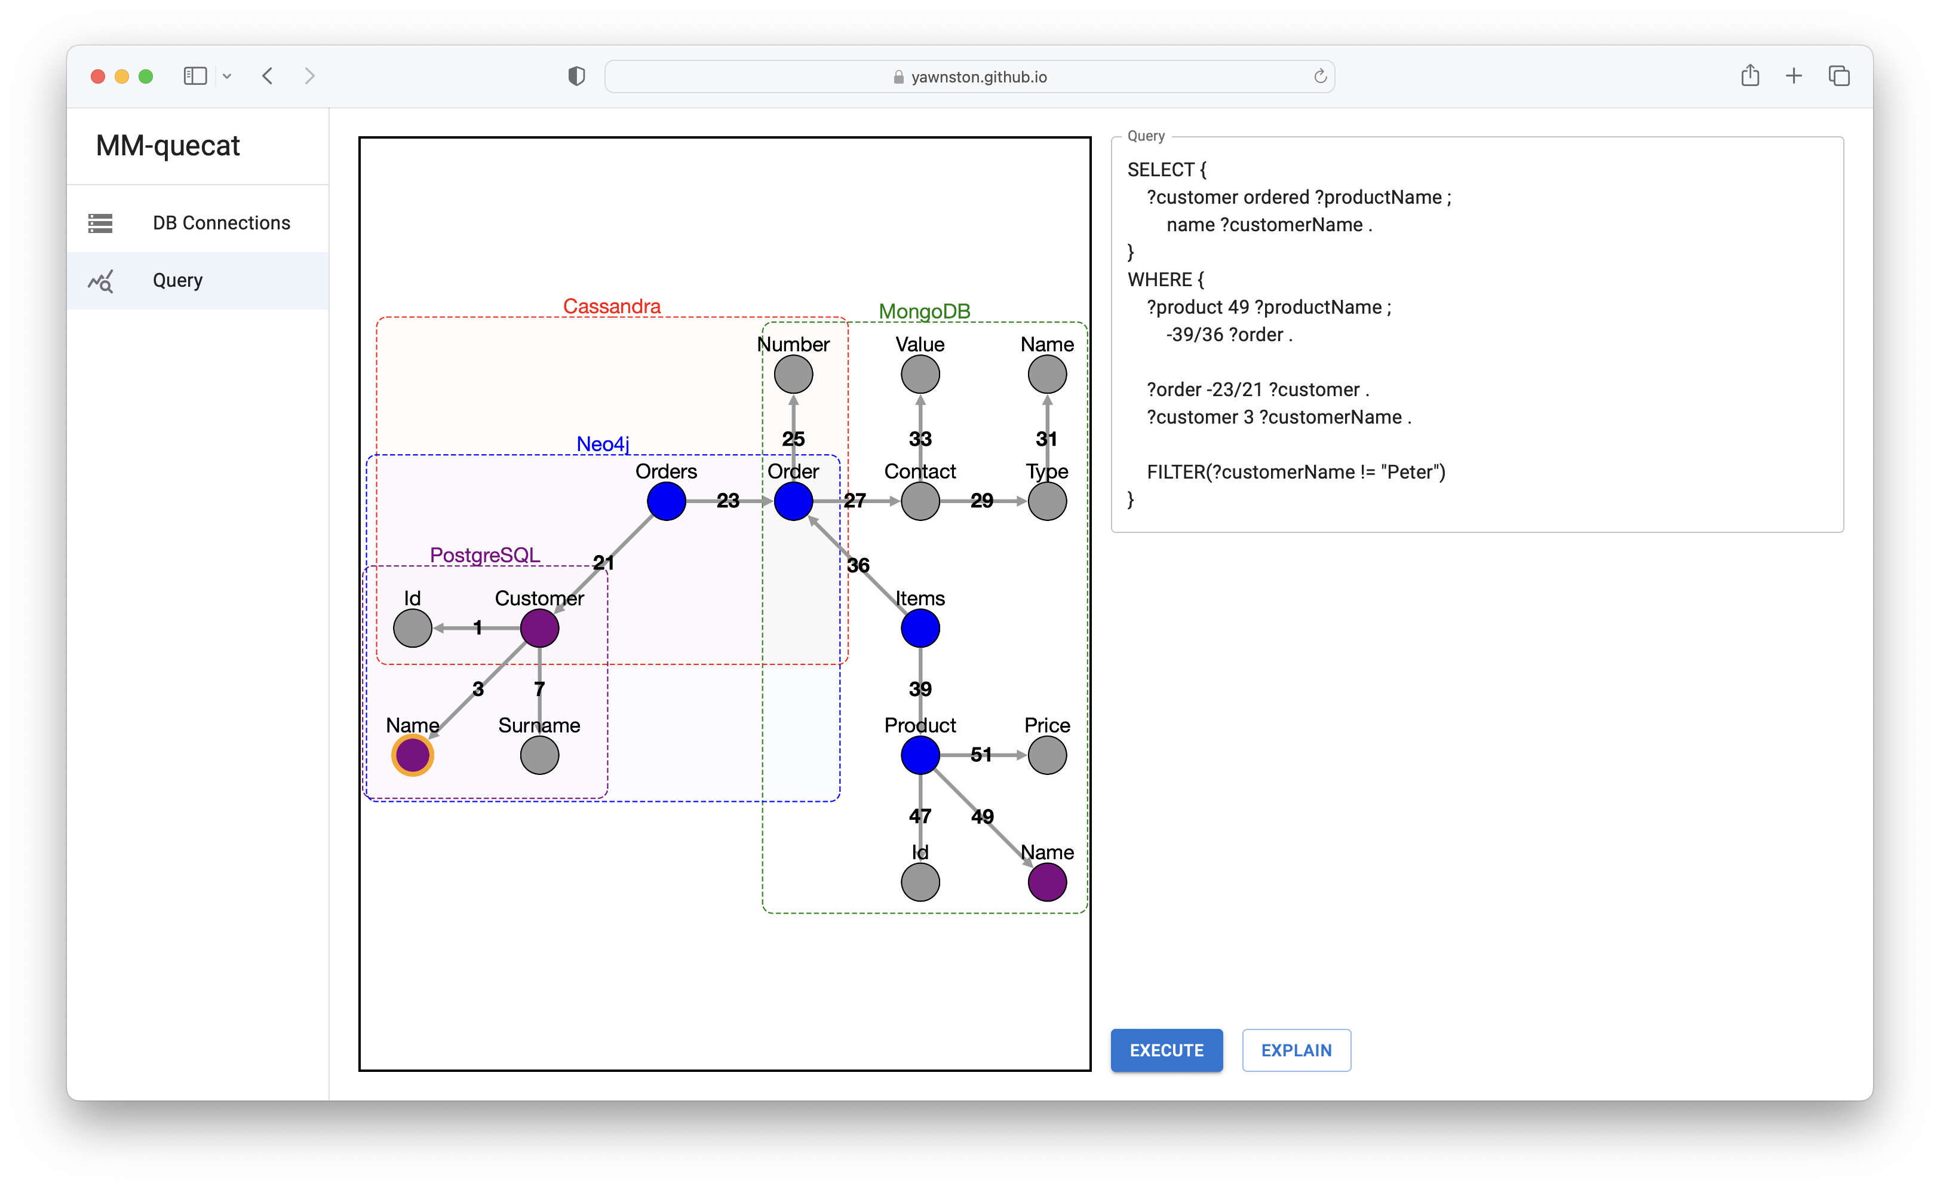Screen dimensions: 1940x1189
Task: Click the FILTER line in the query
Action: click(x=1296, y=471)
